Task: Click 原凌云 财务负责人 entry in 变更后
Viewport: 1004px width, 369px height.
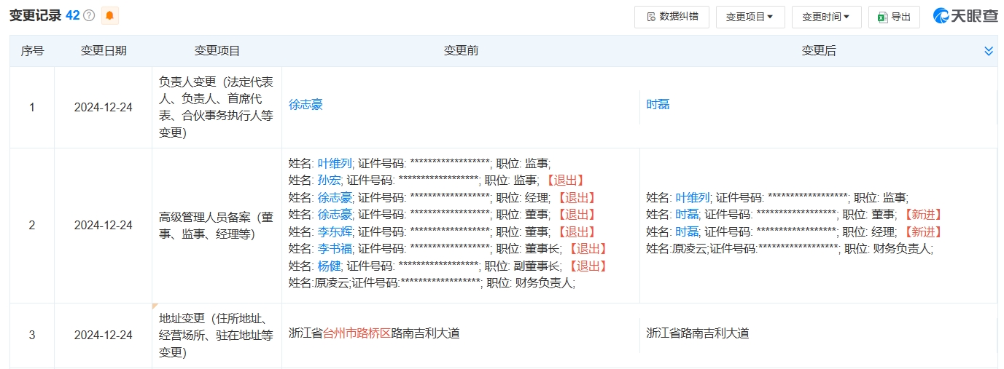Action: 790,249
